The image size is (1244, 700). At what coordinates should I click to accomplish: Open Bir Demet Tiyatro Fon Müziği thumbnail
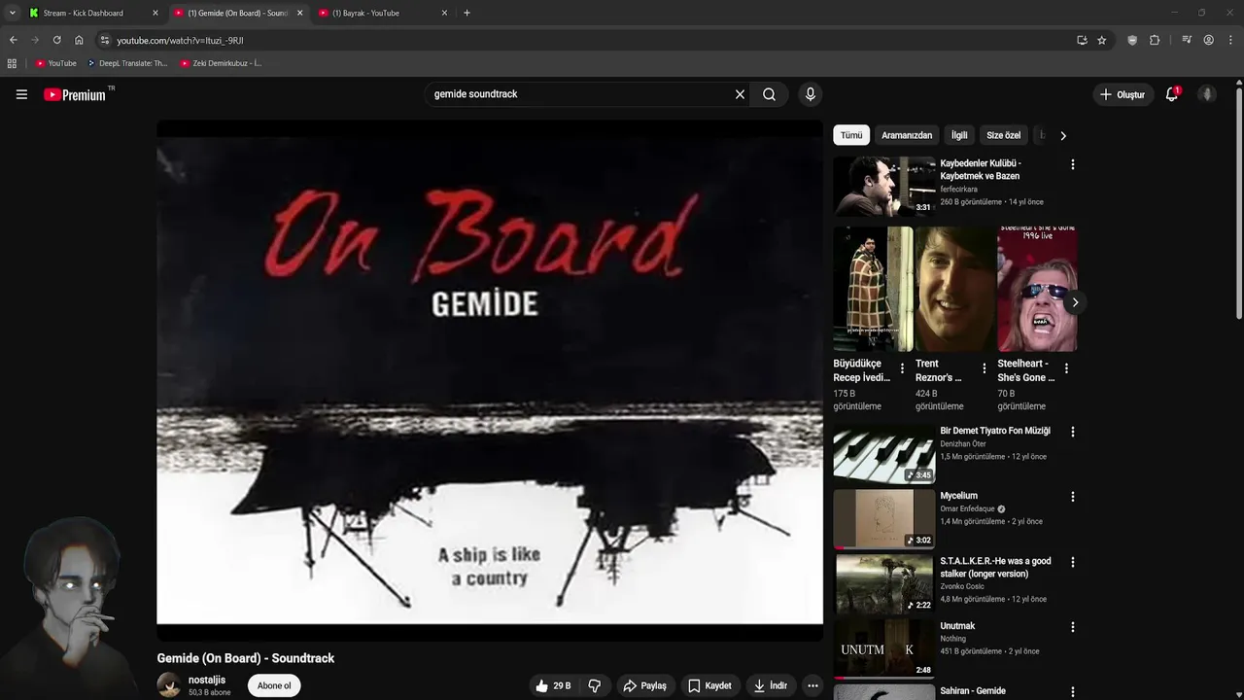[883, 453]
